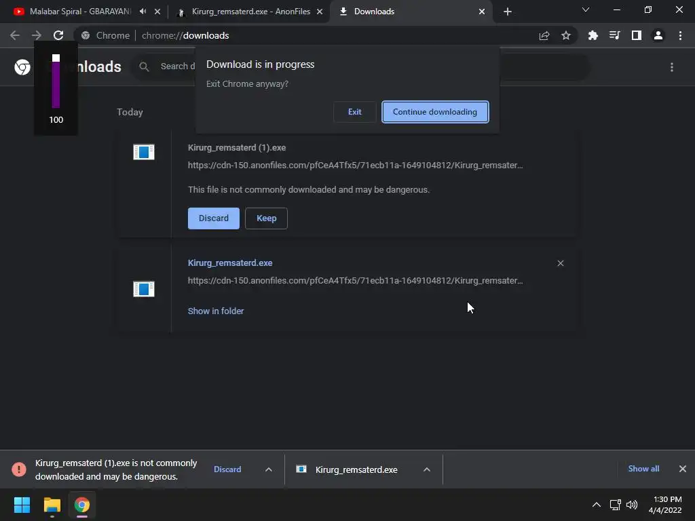
Task: Open the network tray icon
Action: click(x=615, y=505)
